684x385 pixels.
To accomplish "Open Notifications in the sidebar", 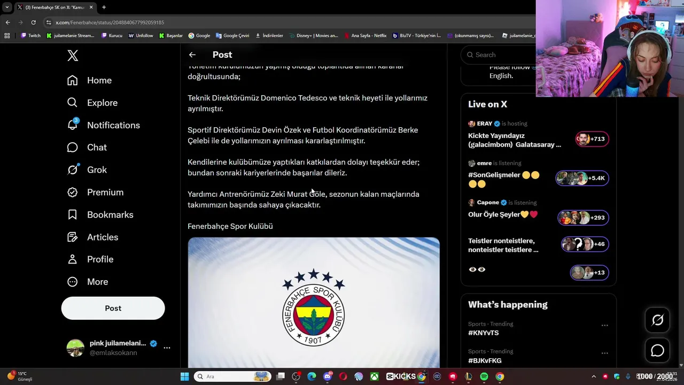I will click(x=103, y=125).
